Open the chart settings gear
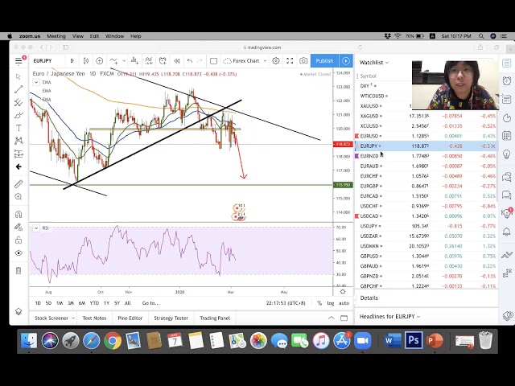Screen dimensions: 515x386 (x=276, y=61)
